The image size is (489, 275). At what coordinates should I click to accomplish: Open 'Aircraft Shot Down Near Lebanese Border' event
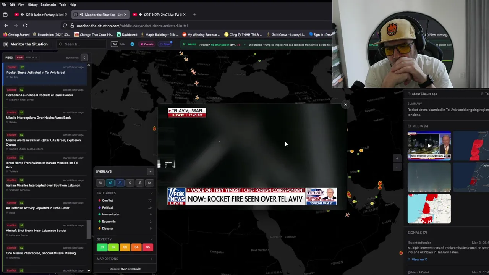point(45,230)
